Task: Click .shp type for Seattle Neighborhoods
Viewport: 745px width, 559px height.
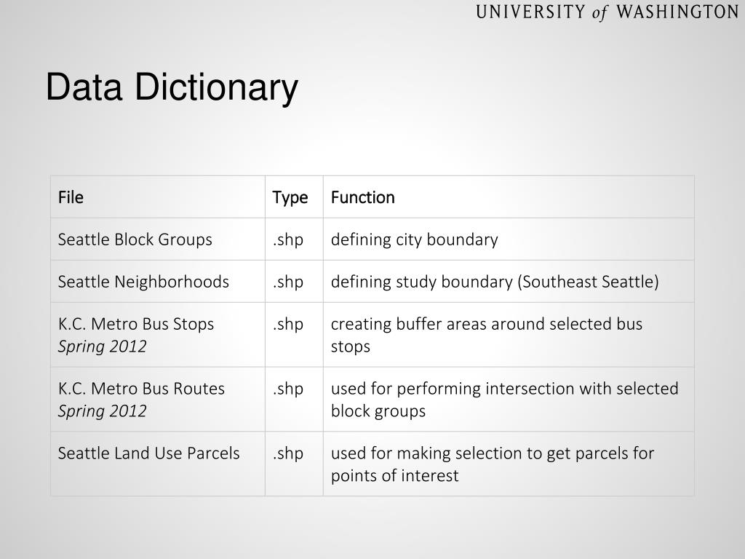Action: [x=288, y=282]
